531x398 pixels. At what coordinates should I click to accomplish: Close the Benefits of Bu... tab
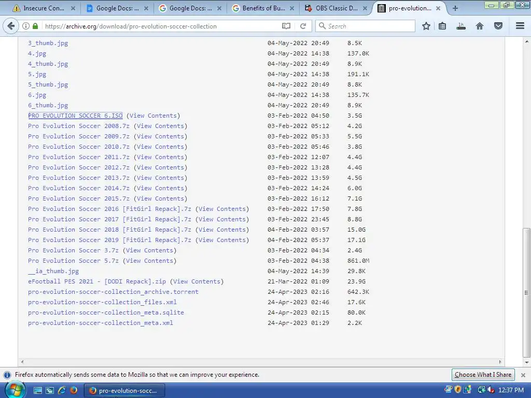coord(292,8)
